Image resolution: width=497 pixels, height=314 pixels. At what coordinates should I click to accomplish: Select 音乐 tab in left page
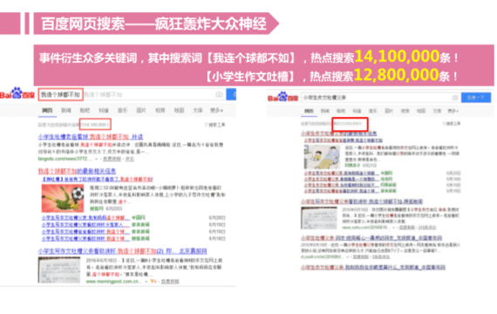(x=122, y=111)
